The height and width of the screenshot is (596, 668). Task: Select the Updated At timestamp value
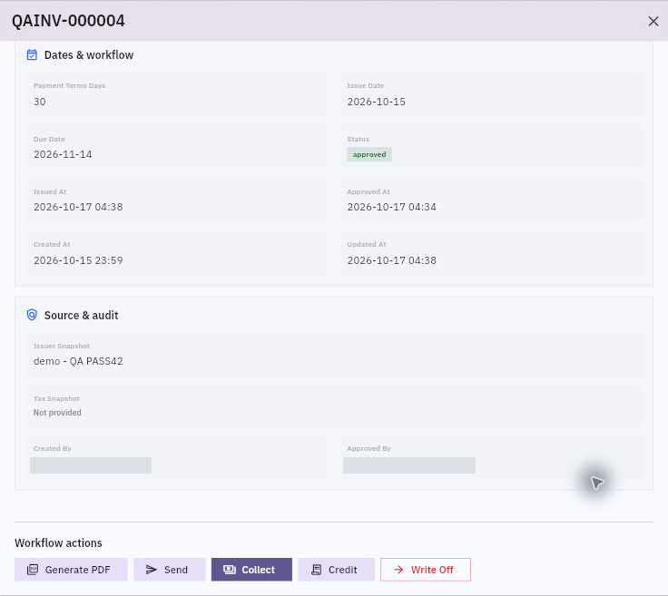point(391,260)
